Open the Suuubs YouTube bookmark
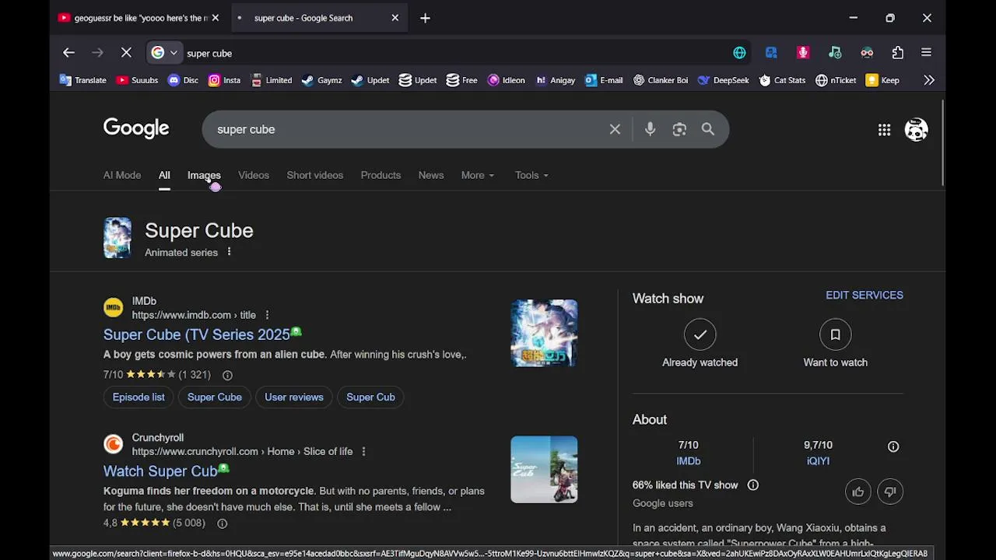 pyautogui.click(x=137, y=80)
